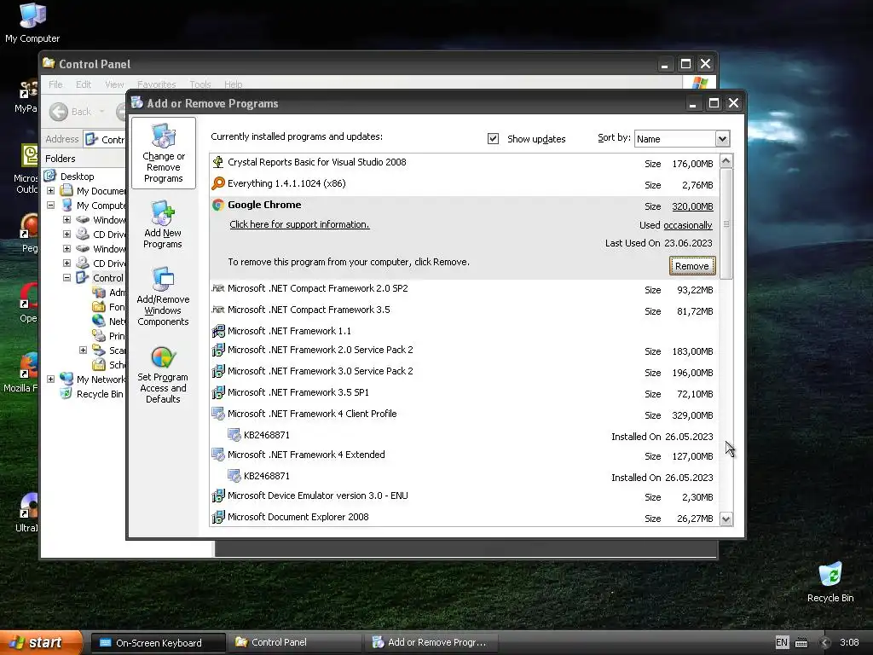Open Help menu in Control Panel
873x655 pixels.
[234, 84]
